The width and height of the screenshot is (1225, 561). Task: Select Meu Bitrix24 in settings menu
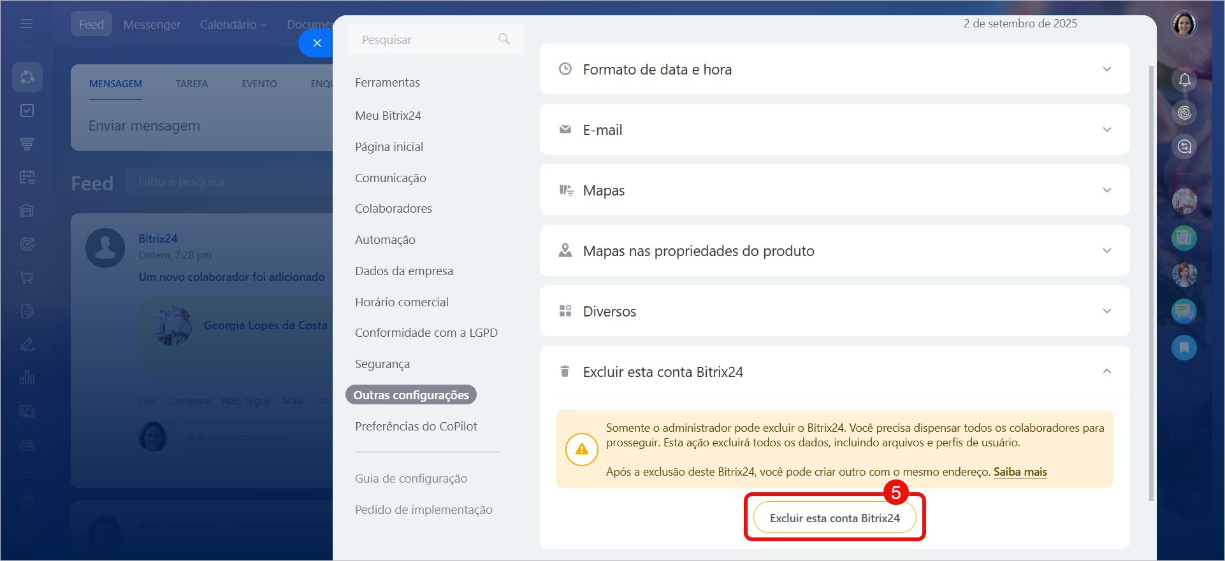388,115
